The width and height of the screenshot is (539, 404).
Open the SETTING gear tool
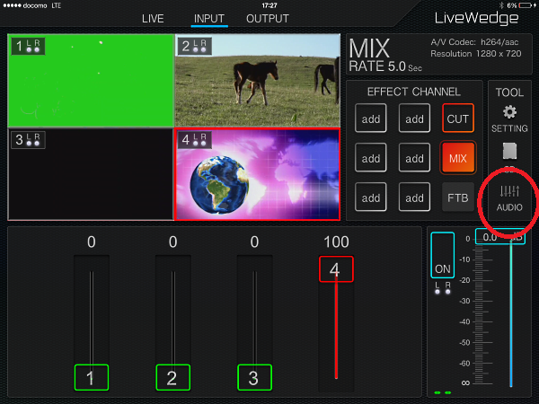point(509,118)
